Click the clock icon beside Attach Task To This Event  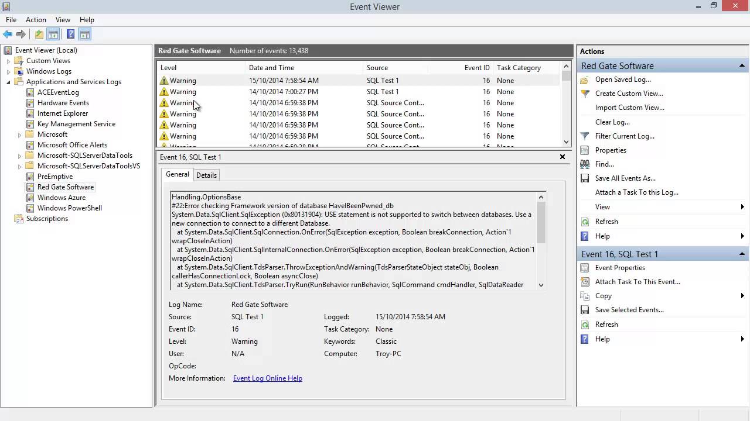[x=585, y=282]
